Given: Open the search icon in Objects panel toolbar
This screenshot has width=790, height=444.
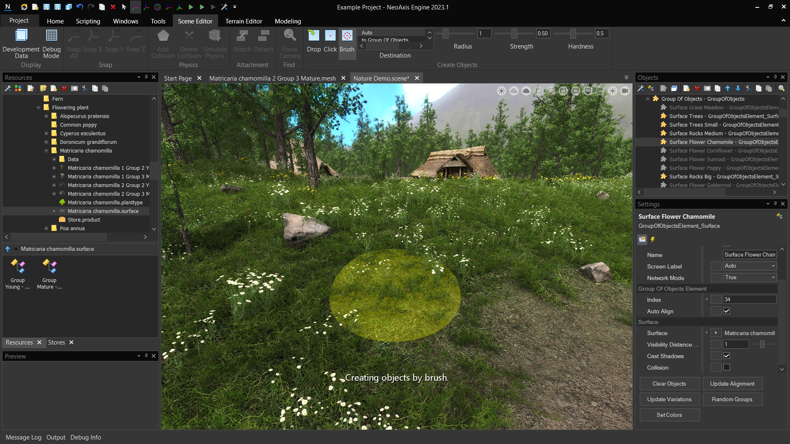Looking at the screenshot, I should [781, 88].
